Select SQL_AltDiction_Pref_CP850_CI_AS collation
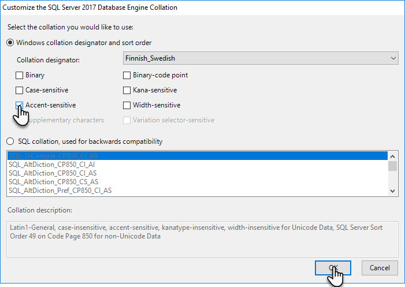Image resolution: width=405 pixels, height=287 pixels. pyautogui.click(x=198, y=191)
